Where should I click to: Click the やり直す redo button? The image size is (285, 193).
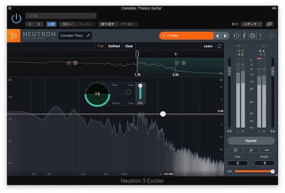[x=128, y=24]
